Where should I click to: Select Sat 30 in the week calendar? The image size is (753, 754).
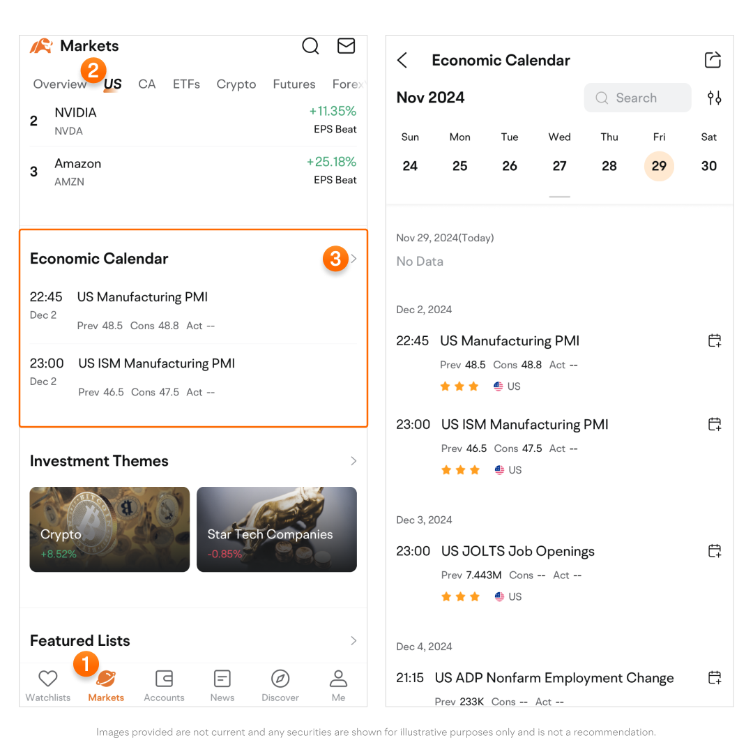(x=708, y=165)
